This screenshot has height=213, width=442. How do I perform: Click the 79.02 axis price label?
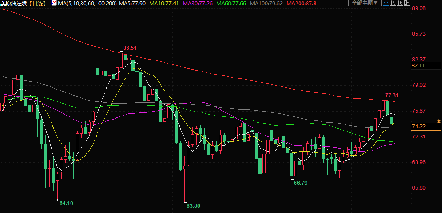coord(419,85)
